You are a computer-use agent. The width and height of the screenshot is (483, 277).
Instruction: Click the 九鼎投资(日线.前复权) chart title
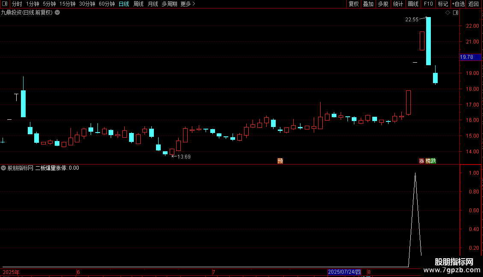click(27, 13)
